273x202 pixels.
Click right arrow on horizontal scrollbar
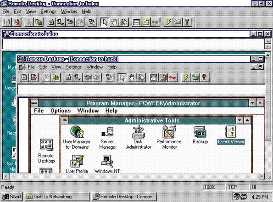tap(261, 177)
